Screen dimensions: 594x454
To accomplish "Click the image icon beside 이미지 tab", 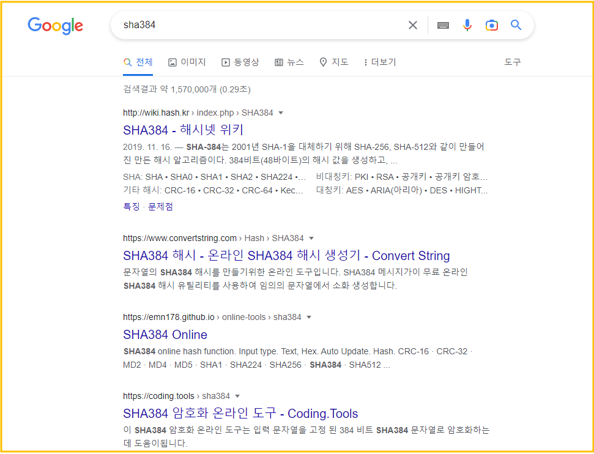I will pos(173,62).
